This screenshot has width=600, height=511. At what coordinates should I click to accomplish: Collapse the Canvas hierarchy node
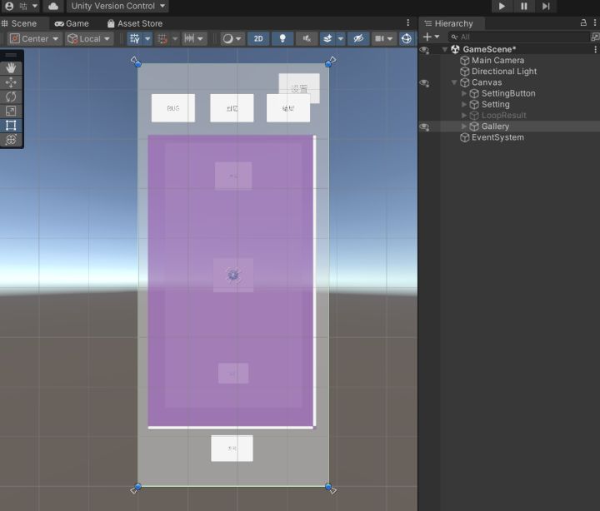[x=454, y=82]
